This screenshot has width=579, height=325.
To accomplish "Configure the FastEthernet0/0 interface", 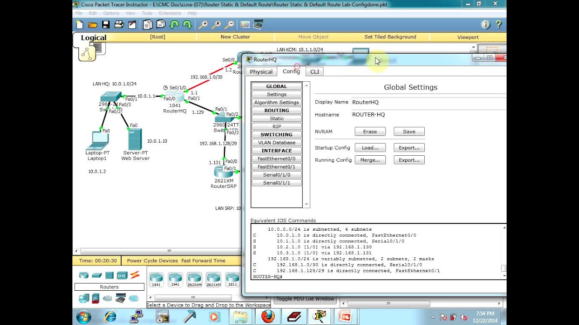I will 277,159.
